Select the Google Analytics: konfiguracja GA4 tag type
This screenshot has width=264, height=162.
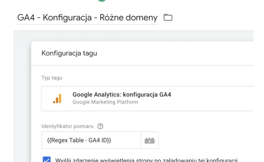147,98
